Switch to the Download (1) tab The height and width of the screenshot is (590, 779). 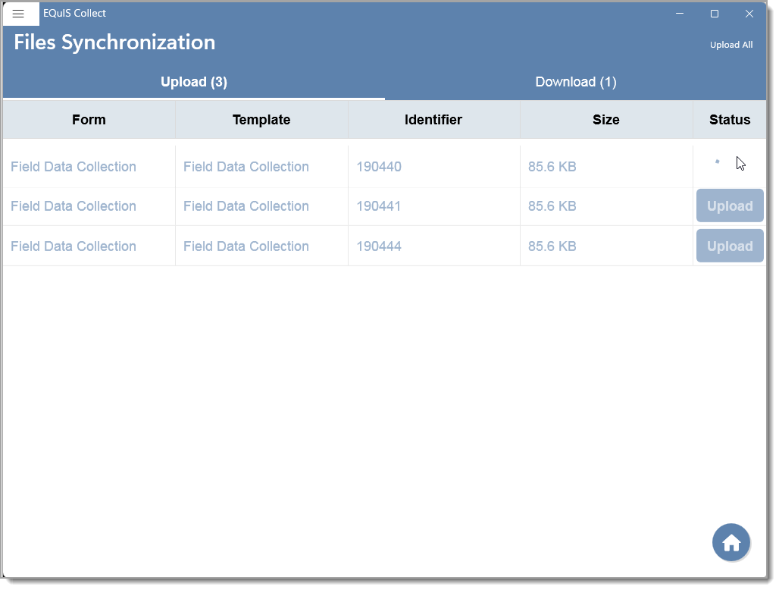[x=576, y=82]
